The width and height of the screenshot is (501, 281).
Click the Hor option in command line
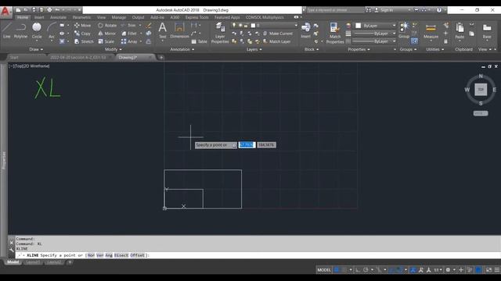tap(91, 255)
